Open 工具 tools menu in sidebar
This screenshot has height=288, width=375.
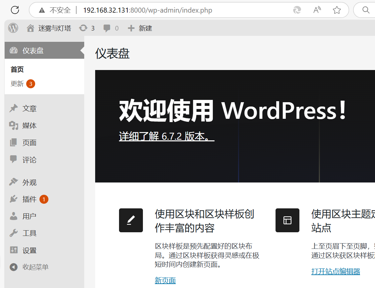pos(30,233)
